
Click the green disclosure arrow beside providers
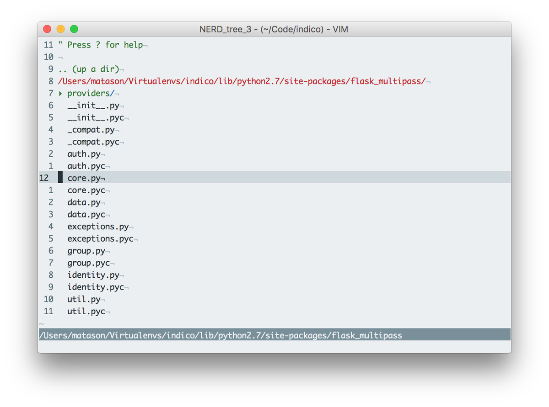[60, 93]
